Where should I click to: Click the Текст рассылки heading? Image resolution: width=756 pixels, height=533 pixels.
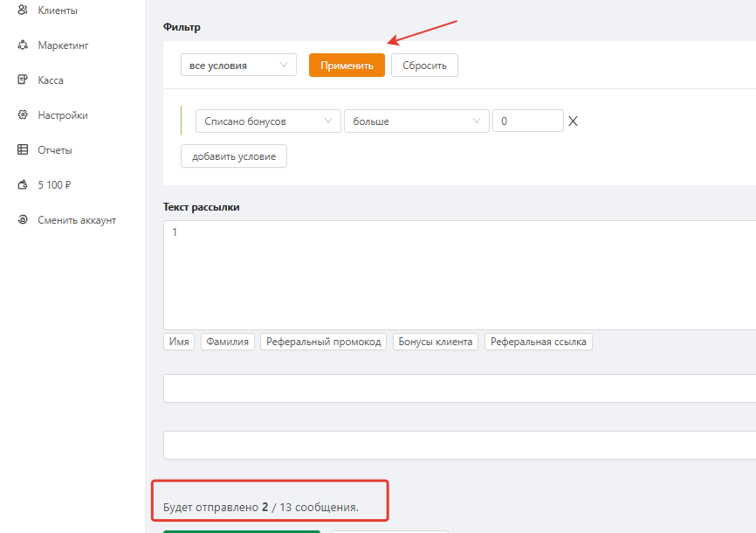[201, 207]
